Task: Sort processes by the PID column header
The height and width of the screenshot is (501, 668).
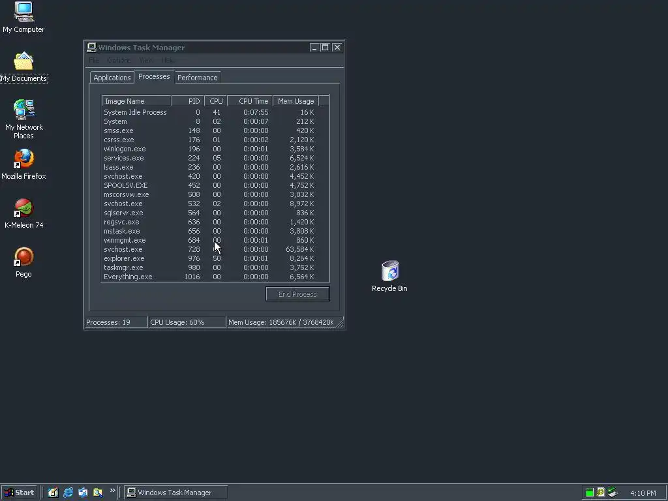Action: tap(188, 101)
